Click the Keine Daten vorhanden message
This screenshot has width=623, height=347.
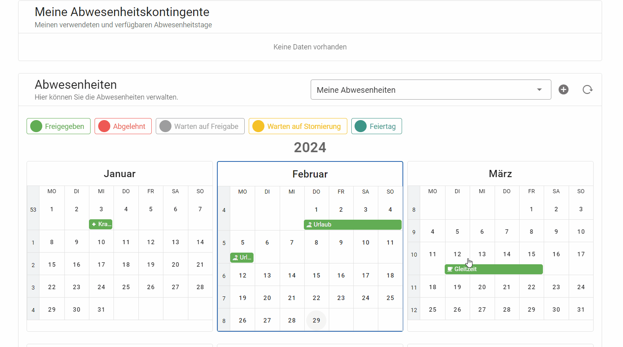coord(310,47)
